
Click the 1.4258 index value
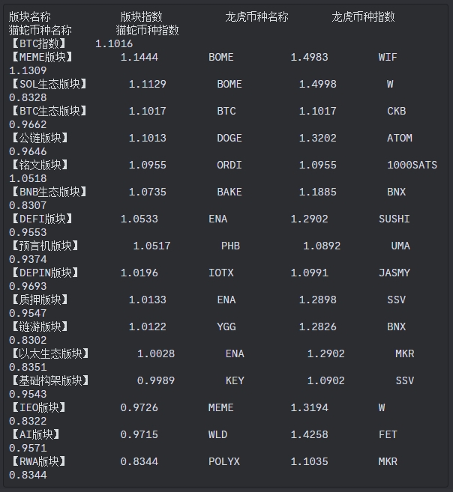pyautogui.click(x=309, y=435)
